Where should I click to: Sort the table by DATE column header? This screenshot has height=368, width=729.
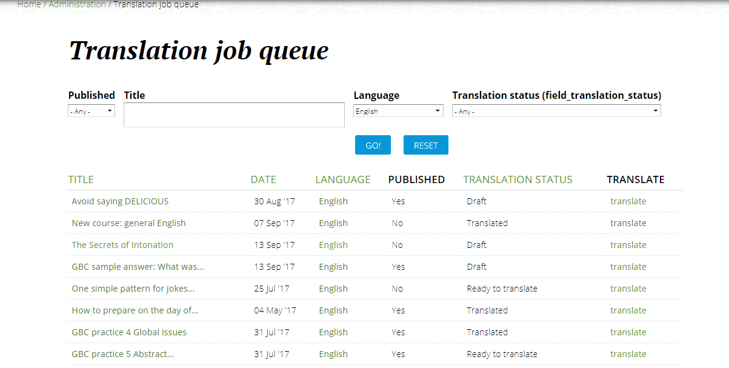[263, 179]
